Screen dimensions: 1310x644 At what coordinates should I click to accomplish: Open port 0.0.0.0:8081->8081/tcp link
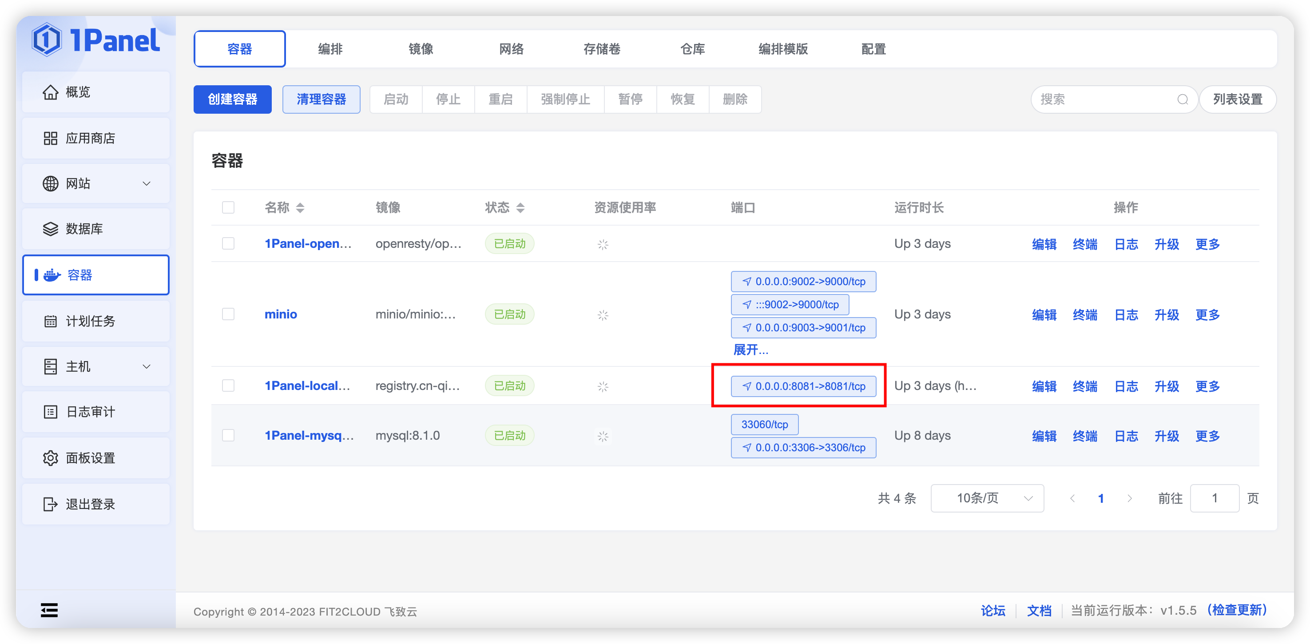[803, 386]
